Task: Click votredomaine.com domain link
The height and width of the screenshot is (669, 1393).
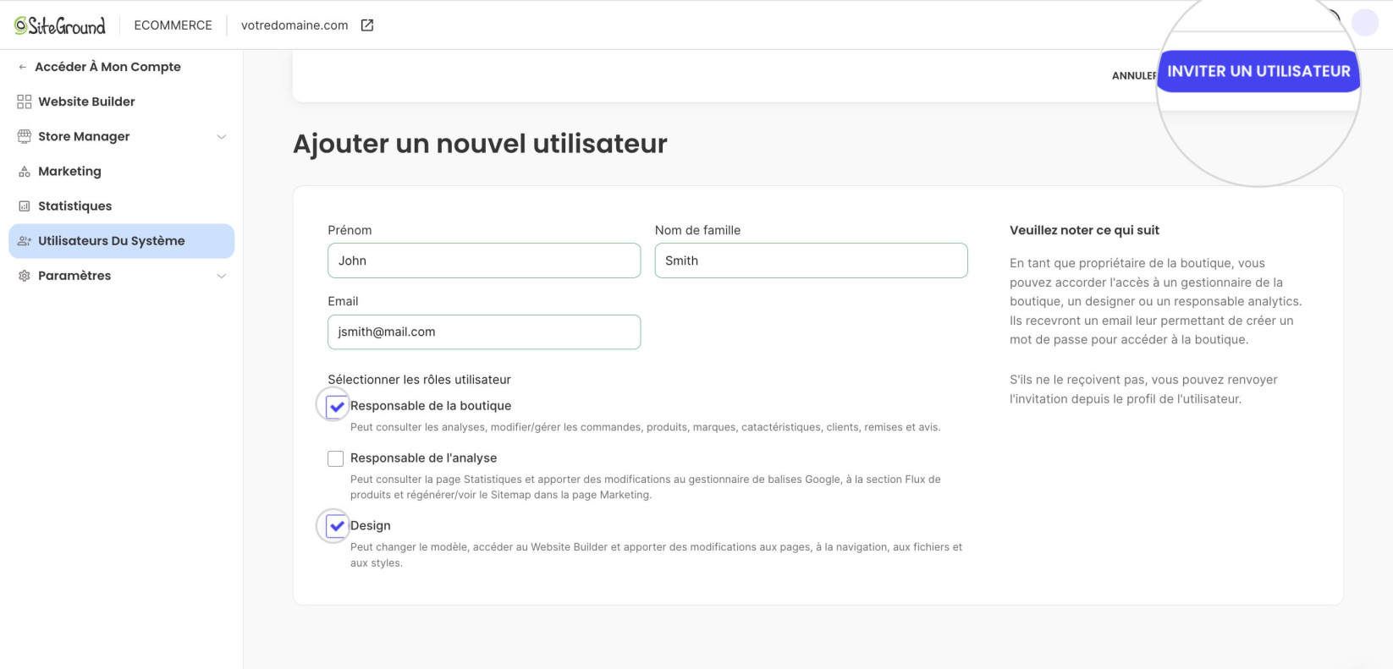Action: [295, 25]
